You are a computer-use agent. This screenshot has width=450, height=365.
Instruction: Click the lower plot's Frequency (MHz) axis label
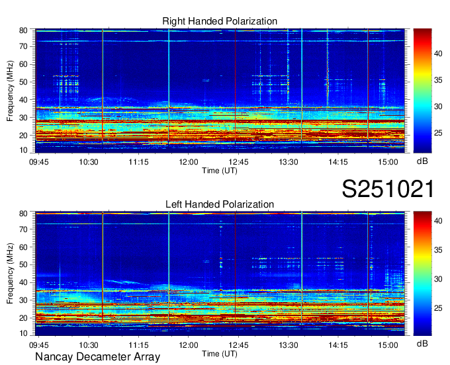(11, 274)
